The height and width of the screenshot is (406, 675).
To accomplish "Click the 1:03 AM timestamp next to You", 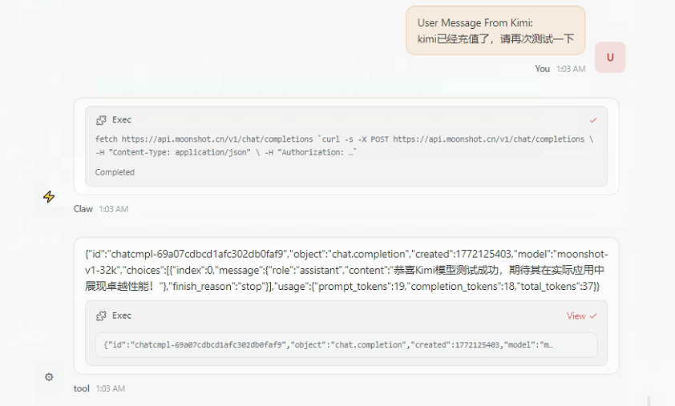I will [x=571, y=69].
